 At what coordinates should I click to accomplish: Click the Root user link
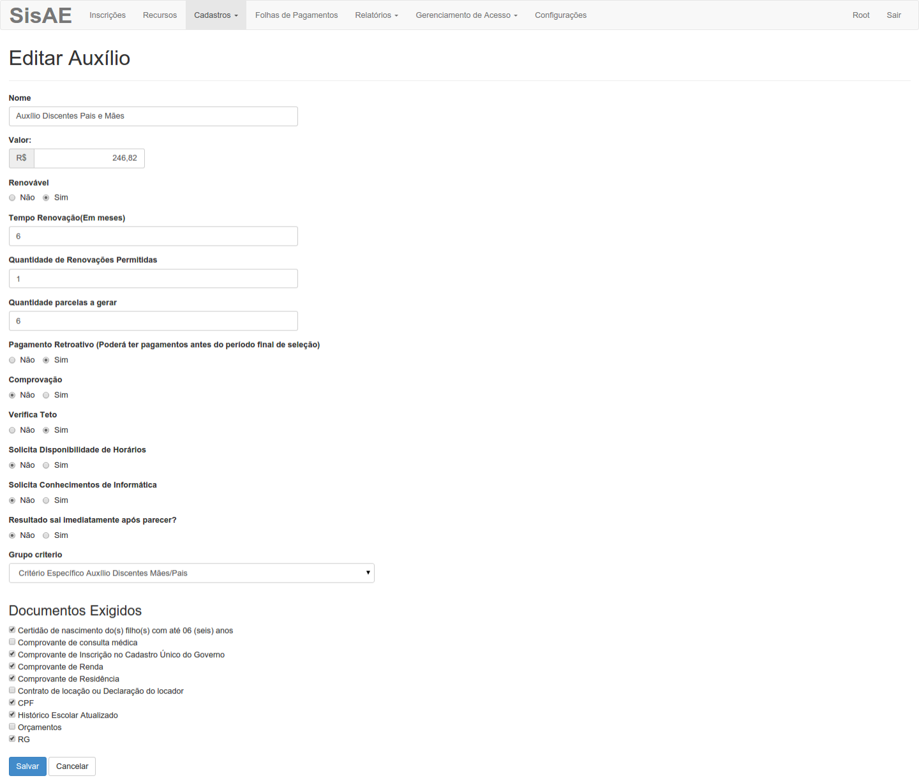tap(861, 15)
